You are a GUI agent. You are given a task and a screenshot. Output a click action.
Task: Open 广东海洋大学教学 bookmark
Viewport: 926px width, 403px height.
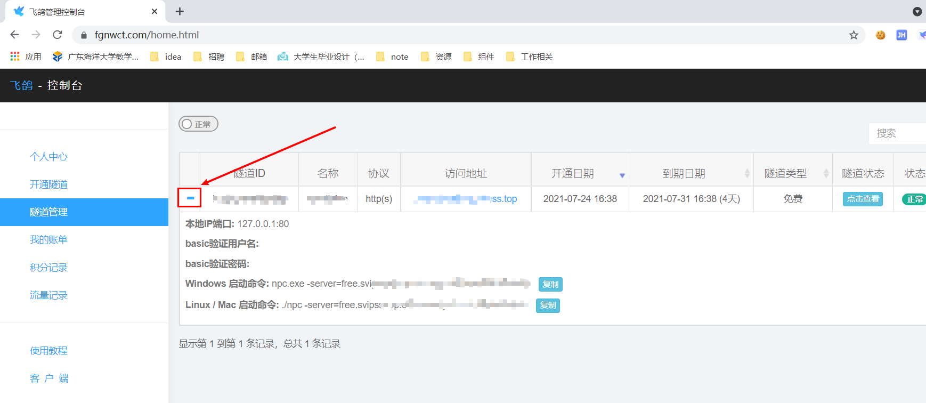[95, 57]
